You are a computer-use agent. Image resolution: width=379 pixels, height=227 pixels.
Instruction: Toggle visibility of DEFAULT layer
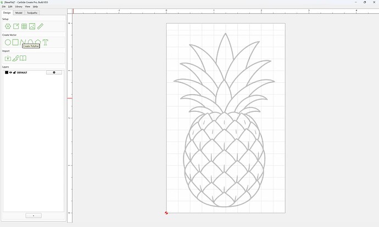pos(10,72)
